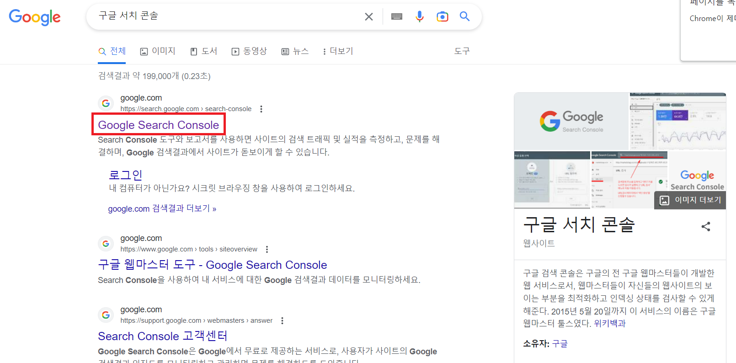This screenshot has height=363, width=736.
Task: Open the large Google Search Console logo thumbnail
Action: pyautogui.click(x=571, y=121)
